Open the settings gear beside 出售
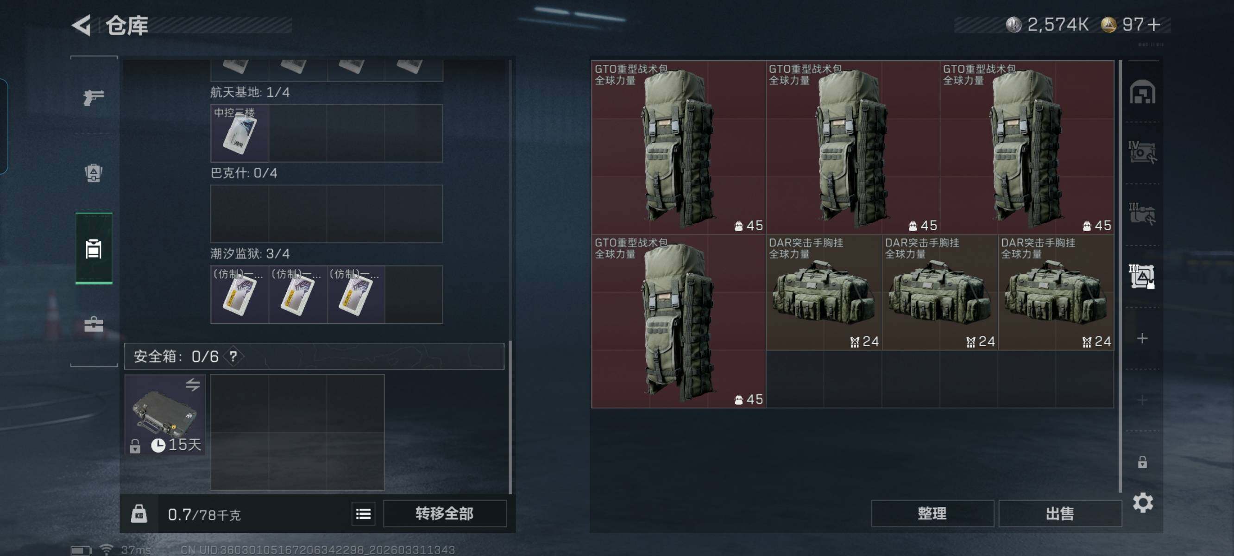 coord(1142,503)
